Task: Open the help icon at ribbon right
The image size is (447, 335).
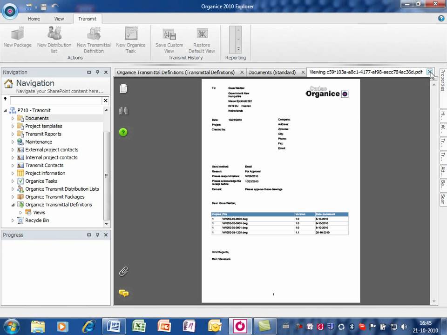Action: coord(441,19)
